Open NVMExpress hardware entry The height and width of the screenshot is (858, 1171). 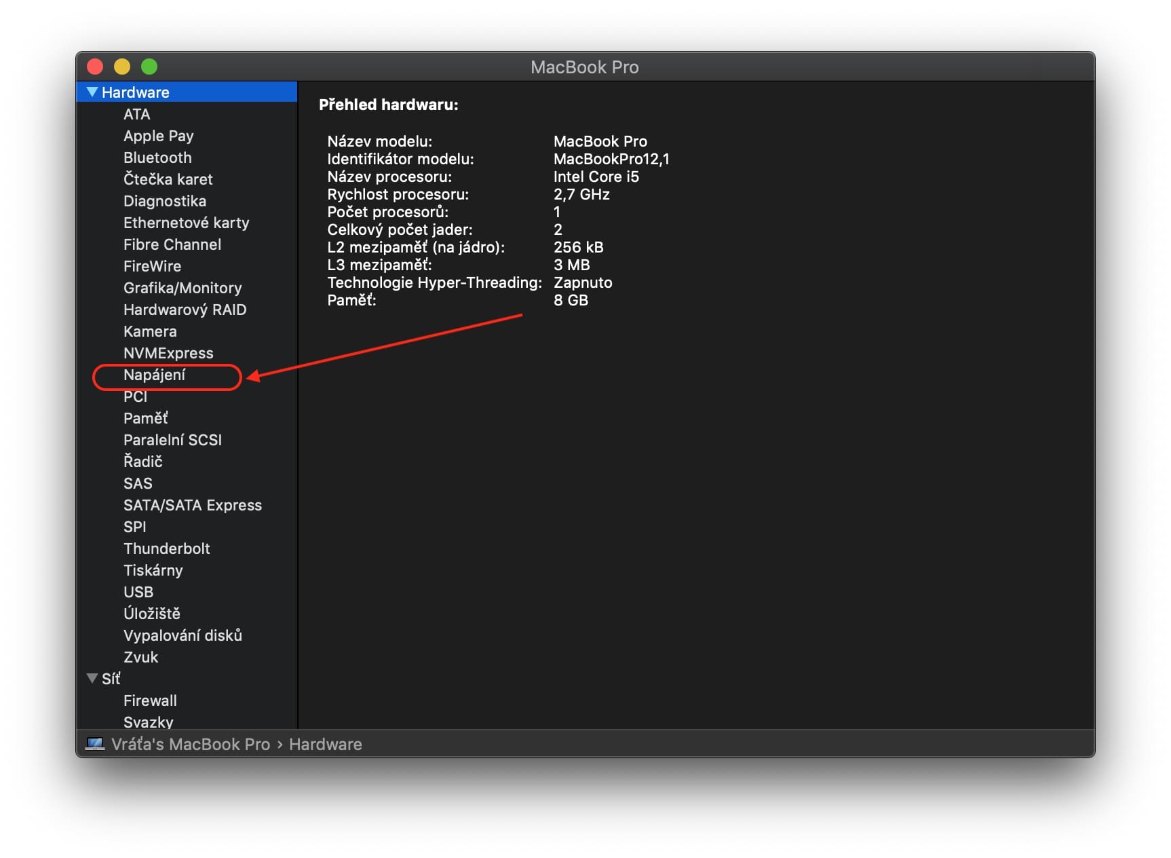168,353
